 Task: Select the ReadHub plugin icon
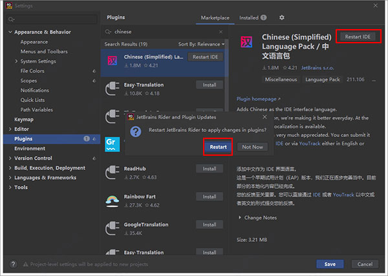[x=113, y=172]
